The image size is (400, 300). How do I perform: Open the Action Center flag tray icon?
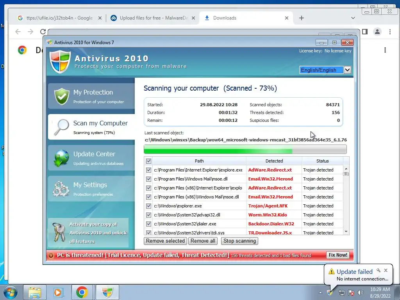tap(351, 293)
